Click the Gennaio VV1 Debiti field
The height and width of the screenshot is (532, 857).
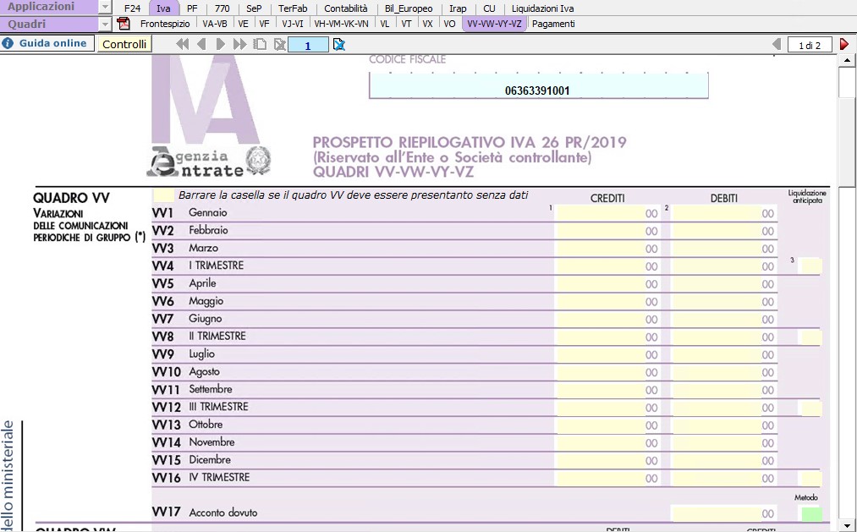725,213
